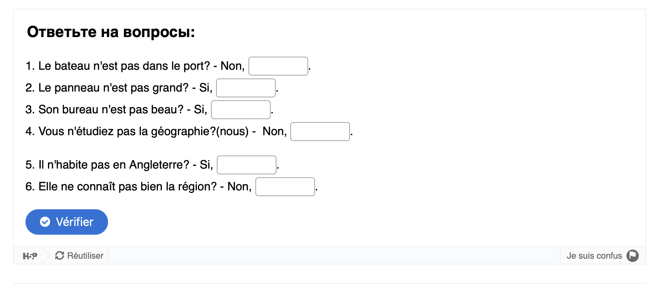Click the text 'Son bureau n'est pas beau?'

click(111, 110)
